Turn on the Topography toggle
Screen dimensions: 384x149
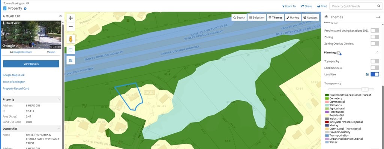point(375,61)
